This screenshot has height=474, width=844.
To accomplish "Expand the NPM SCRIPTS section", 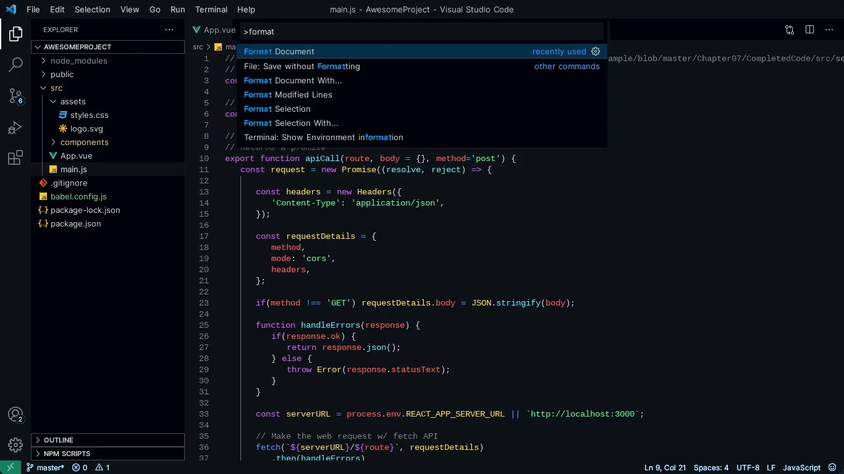I will click(108, 454).
